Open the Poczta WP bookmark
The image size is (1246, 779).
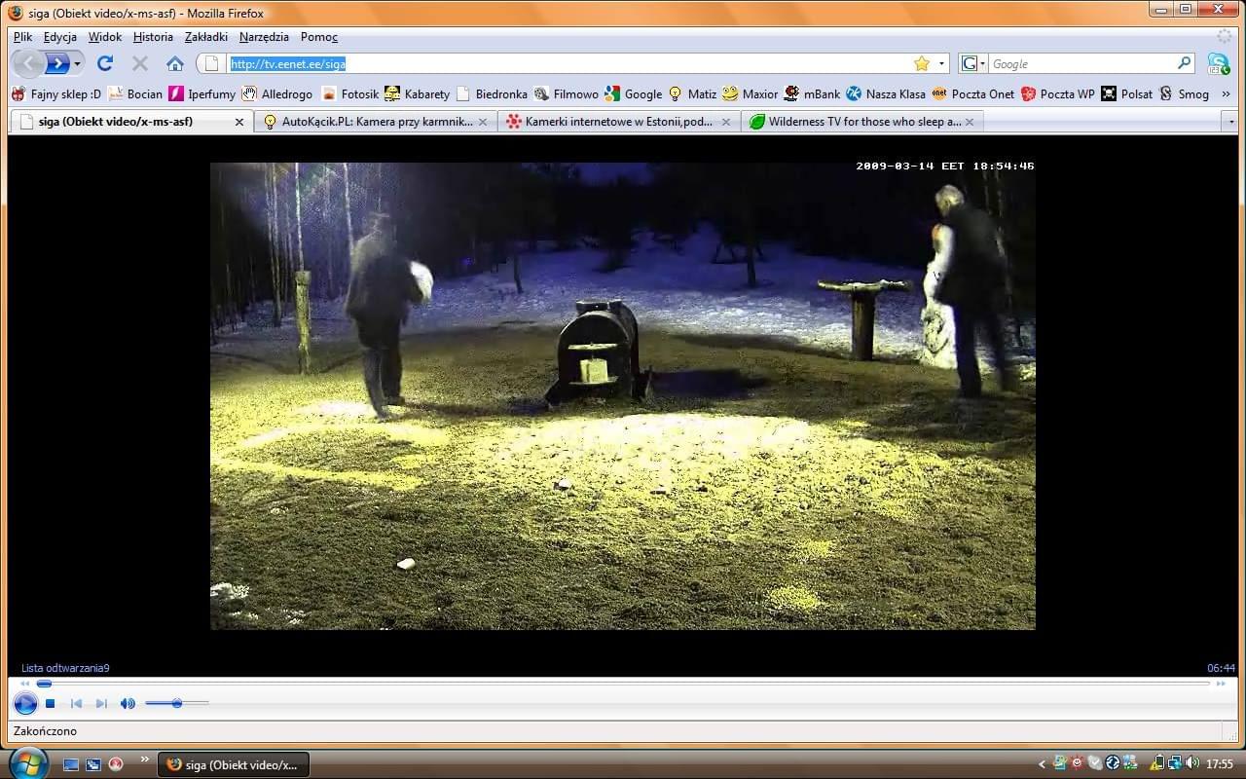pos(1058,94)
